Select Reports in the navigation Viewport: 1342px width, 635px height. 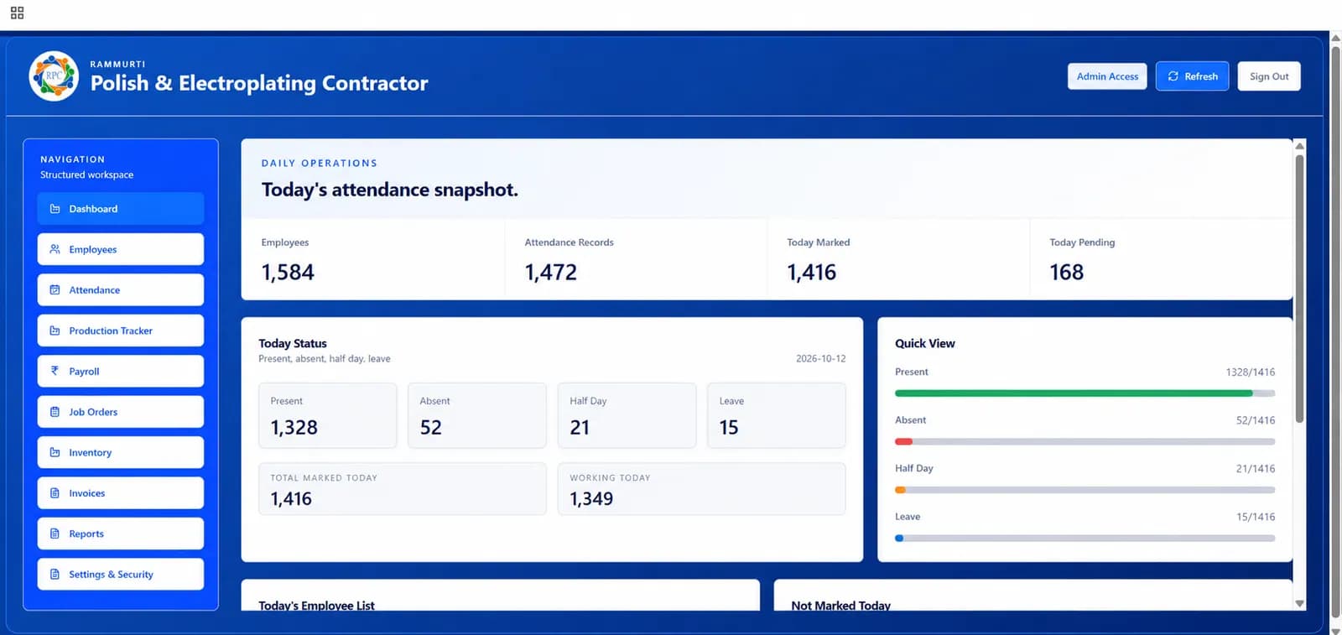(121, 534)
